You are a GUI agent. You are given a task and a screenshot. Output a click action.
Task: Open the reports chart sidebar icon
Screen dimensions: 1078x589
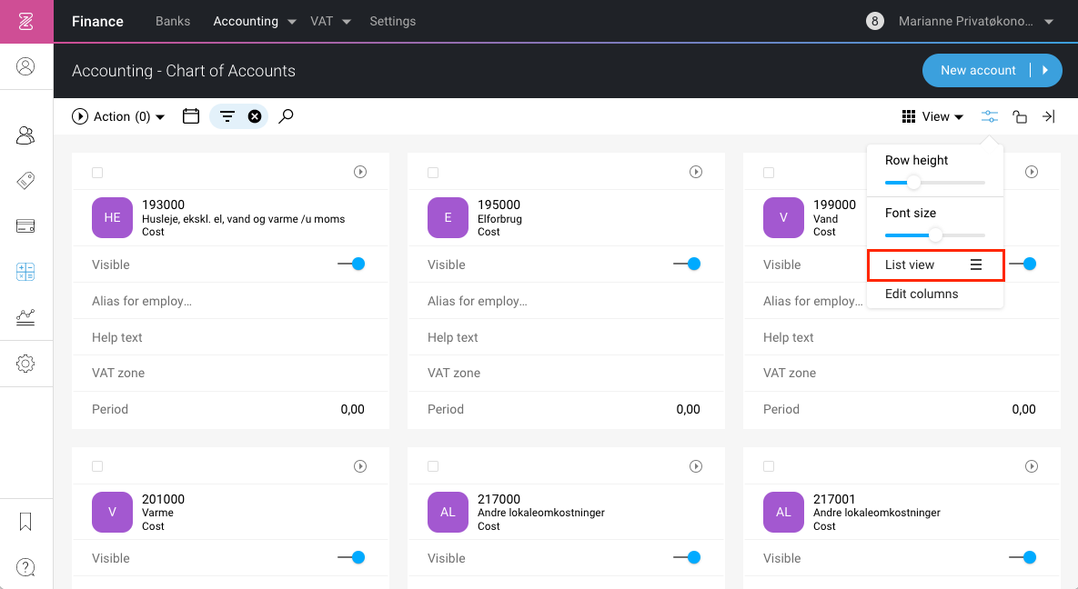click(25, 317)
